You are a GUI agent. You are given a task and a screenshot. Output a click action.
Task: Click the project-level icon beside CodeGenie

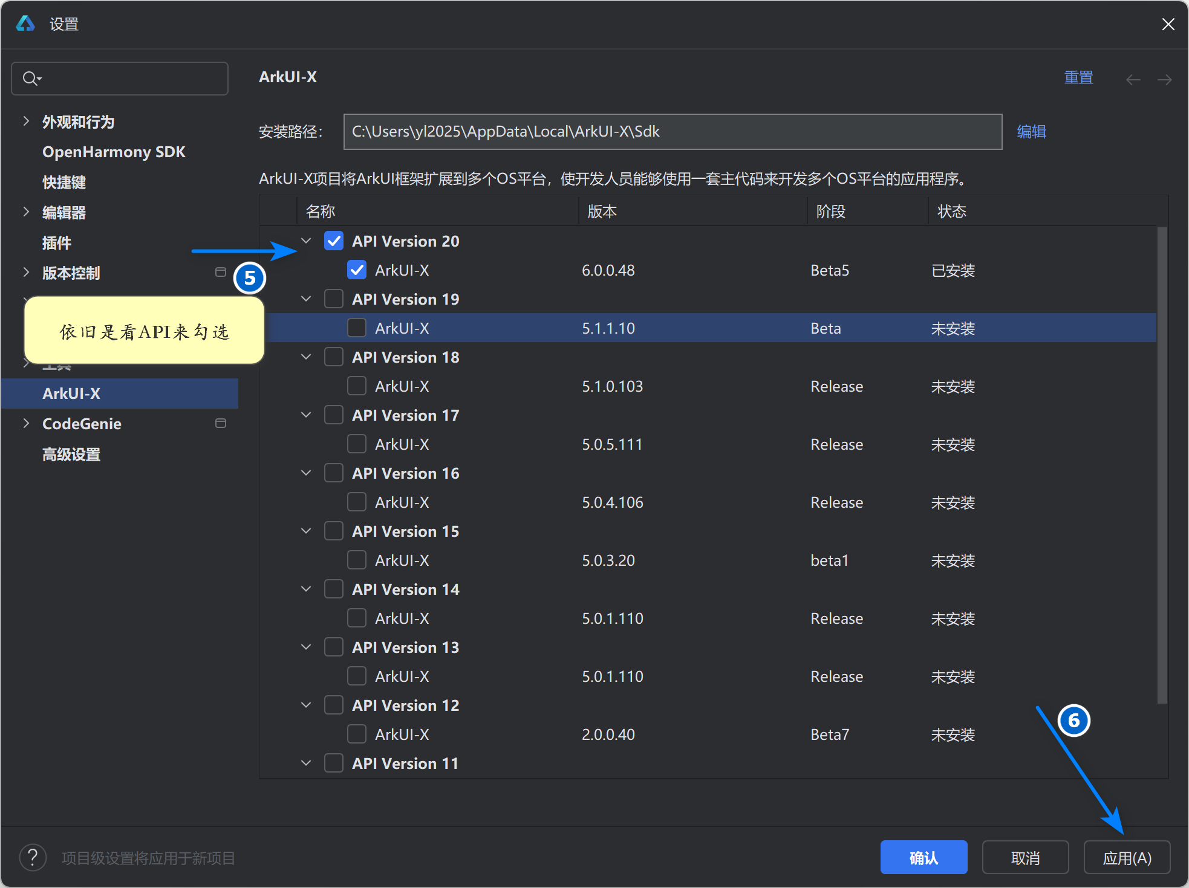tap(221, 424)
